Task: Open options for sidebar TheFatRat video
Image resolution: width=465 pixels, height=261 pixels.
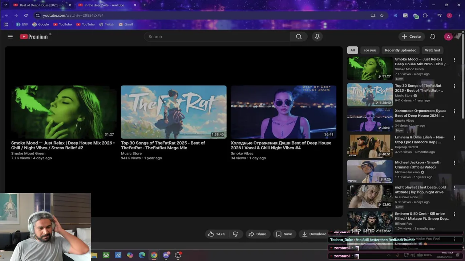Action: pos(454,86)
